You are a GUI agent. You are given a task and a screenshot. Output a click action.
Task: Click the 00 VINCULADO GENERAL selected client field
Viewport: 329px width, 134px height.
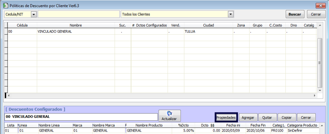81,117
